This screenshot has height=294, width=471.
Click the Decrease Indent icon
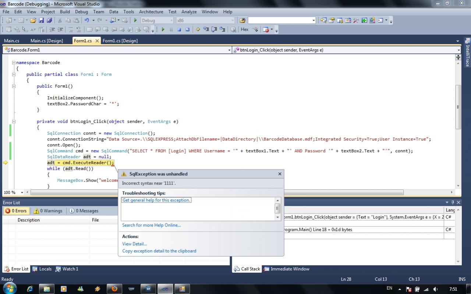[52, 29]
